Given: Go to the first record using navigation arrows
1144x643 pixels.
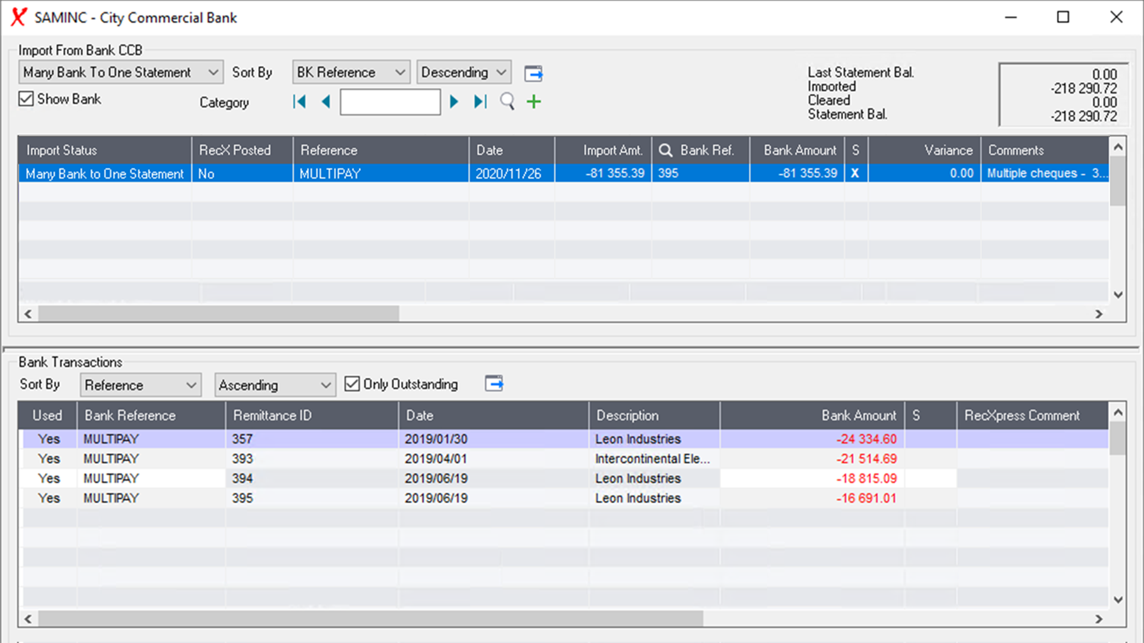Looking at the screenshot, I should click(x=300, y=101).
